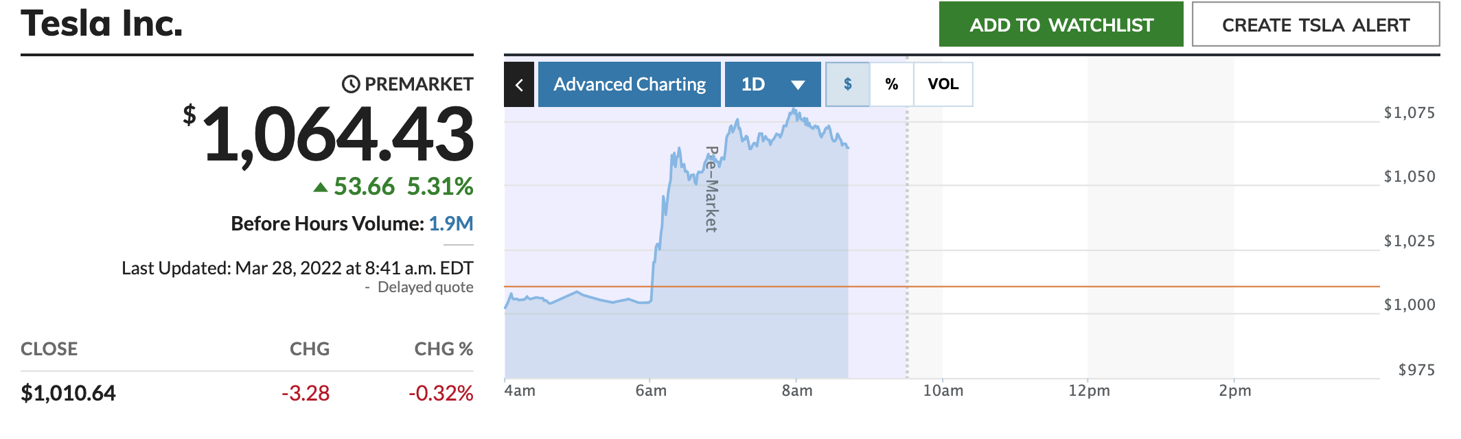Screen dimensions: 1461x439
Task: Open the 1D timeframe dropdown
Action: click(x=772, y=84)
